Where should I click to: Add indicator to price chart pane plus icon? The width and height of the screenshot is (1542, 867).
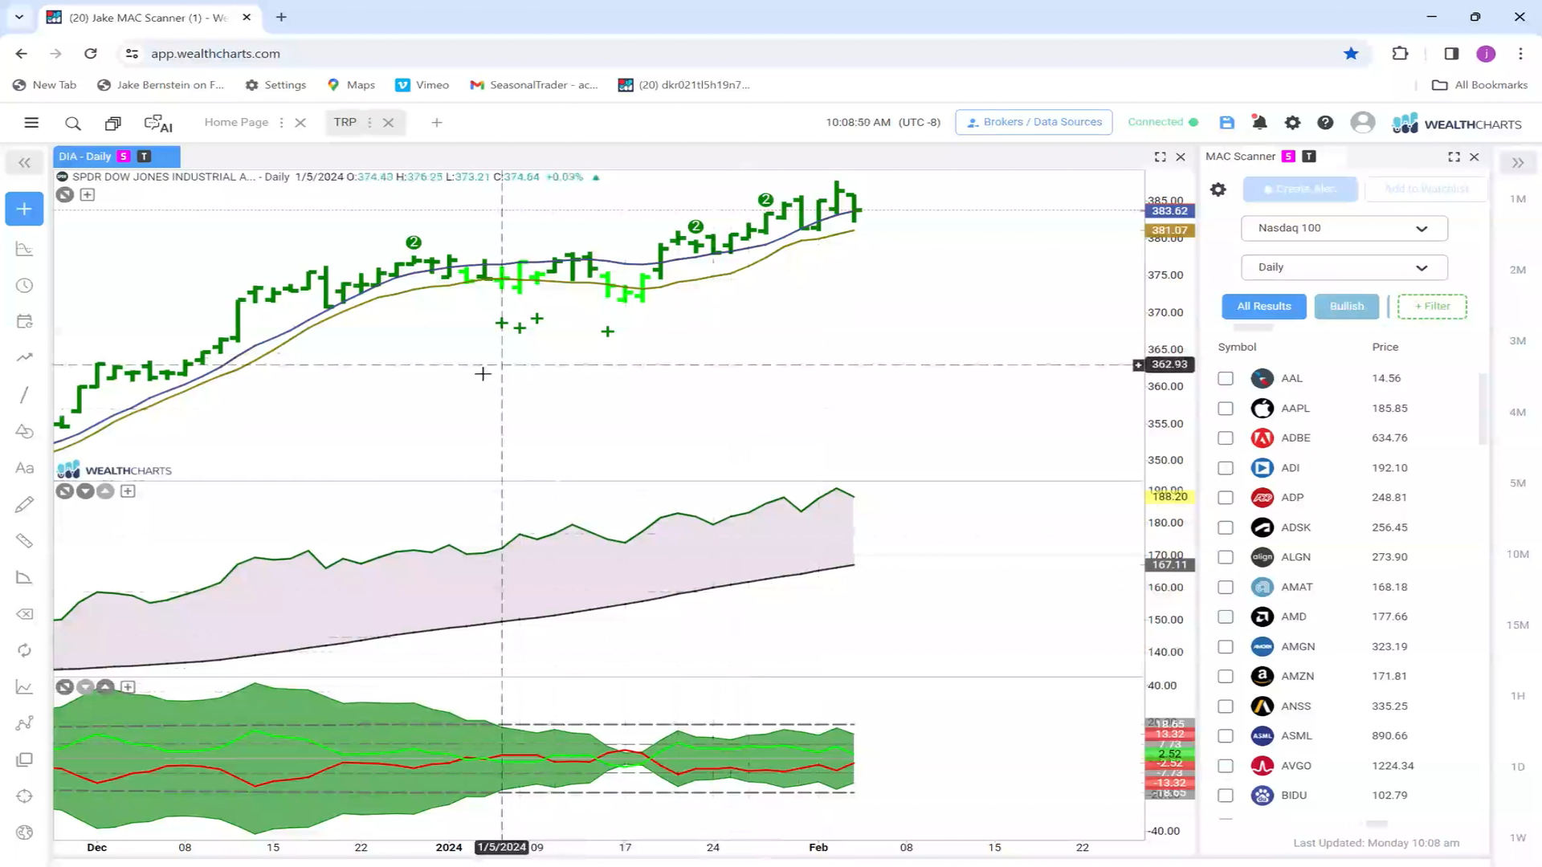pos(87,194)
